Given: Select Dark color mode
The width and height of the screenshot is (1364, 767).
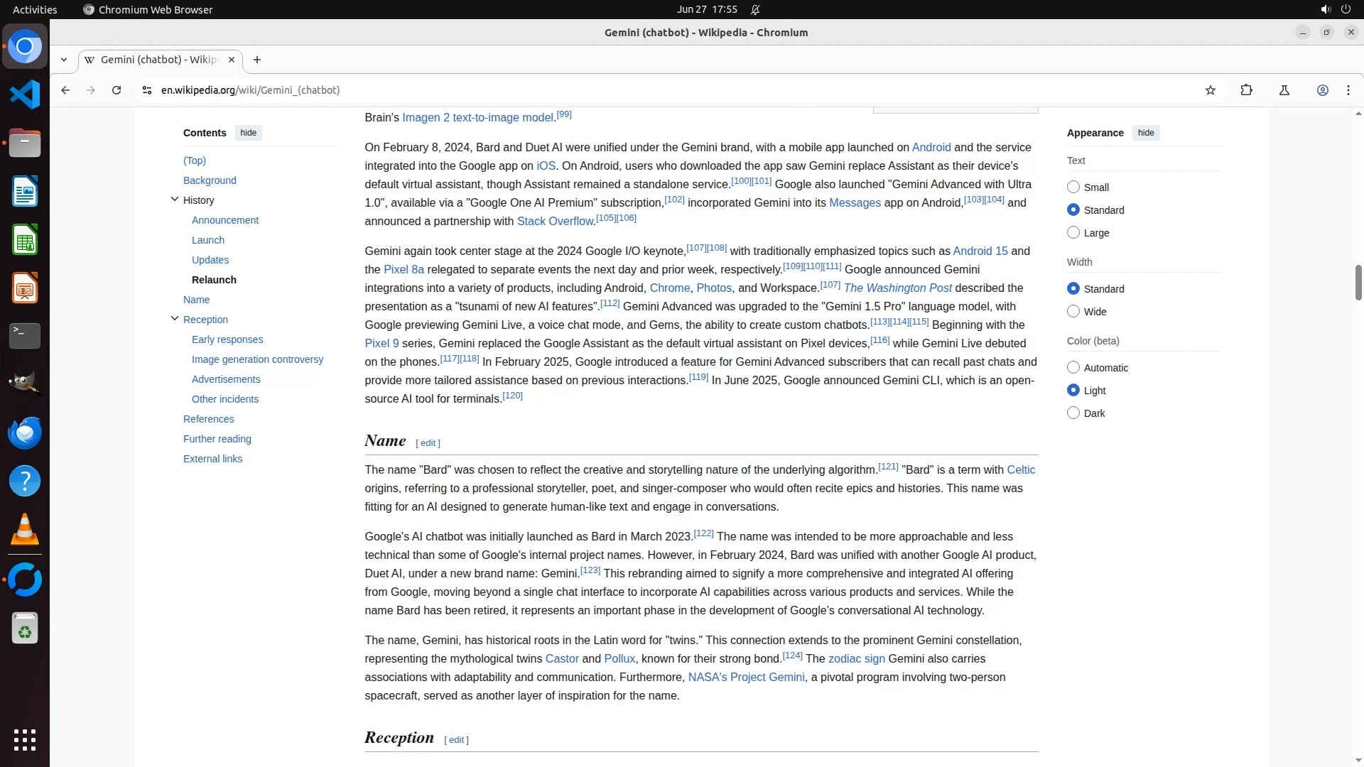Looking at the screenshot, I should click(1073, 413).
